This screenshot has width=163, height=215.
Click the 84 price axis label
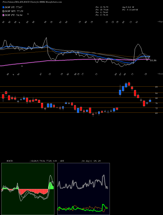tap(156, 93)
